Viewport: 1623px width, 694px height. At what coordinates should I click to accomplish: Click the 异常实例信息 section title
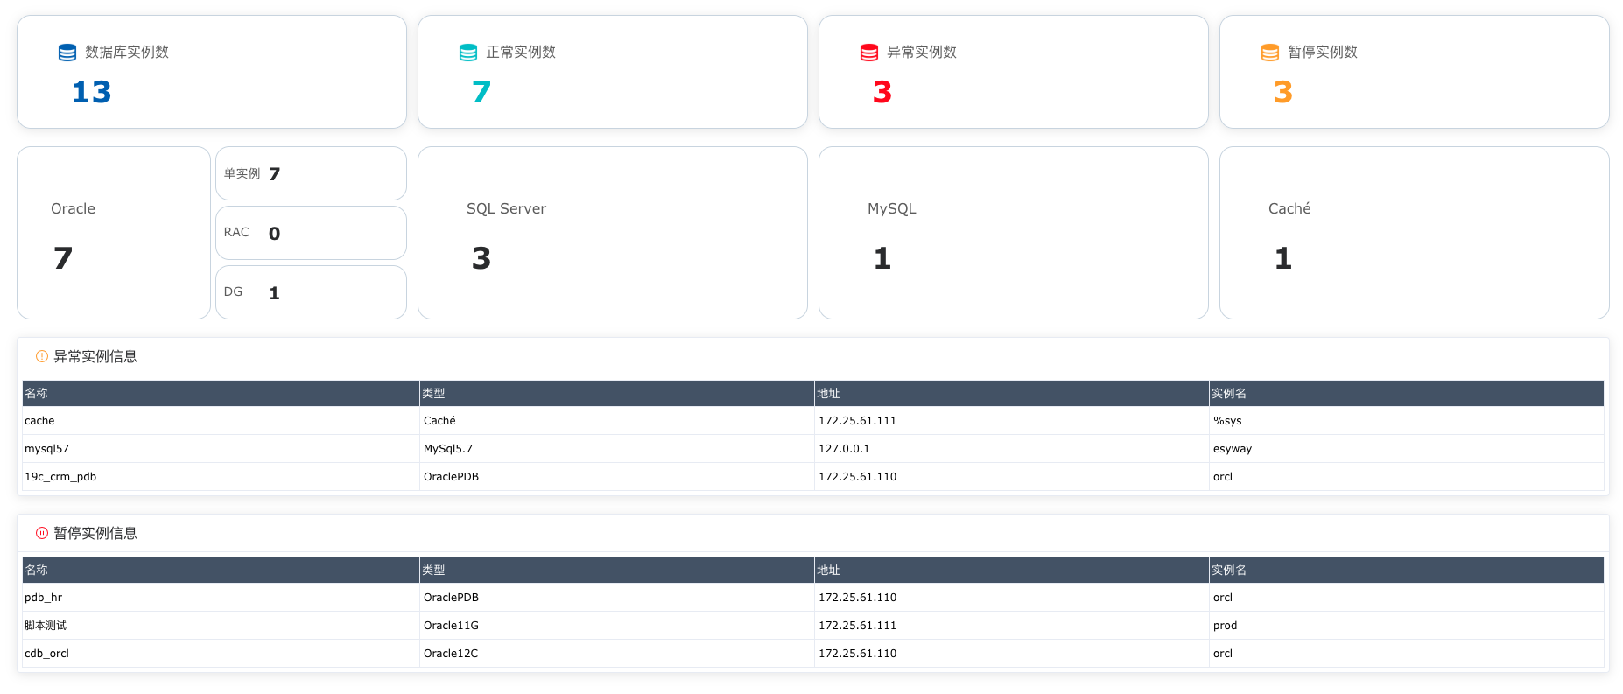pos(95,356)
